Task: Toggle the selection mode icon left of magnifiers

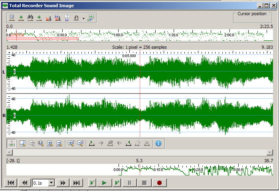Action: [x=12, y=143]
